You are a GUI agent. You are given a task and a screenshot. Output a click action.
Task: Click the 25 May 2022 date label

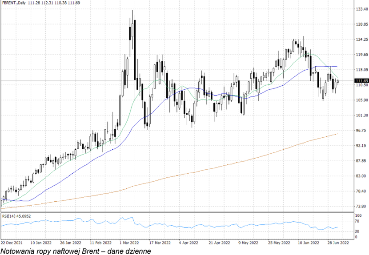[x=279, y=243]
